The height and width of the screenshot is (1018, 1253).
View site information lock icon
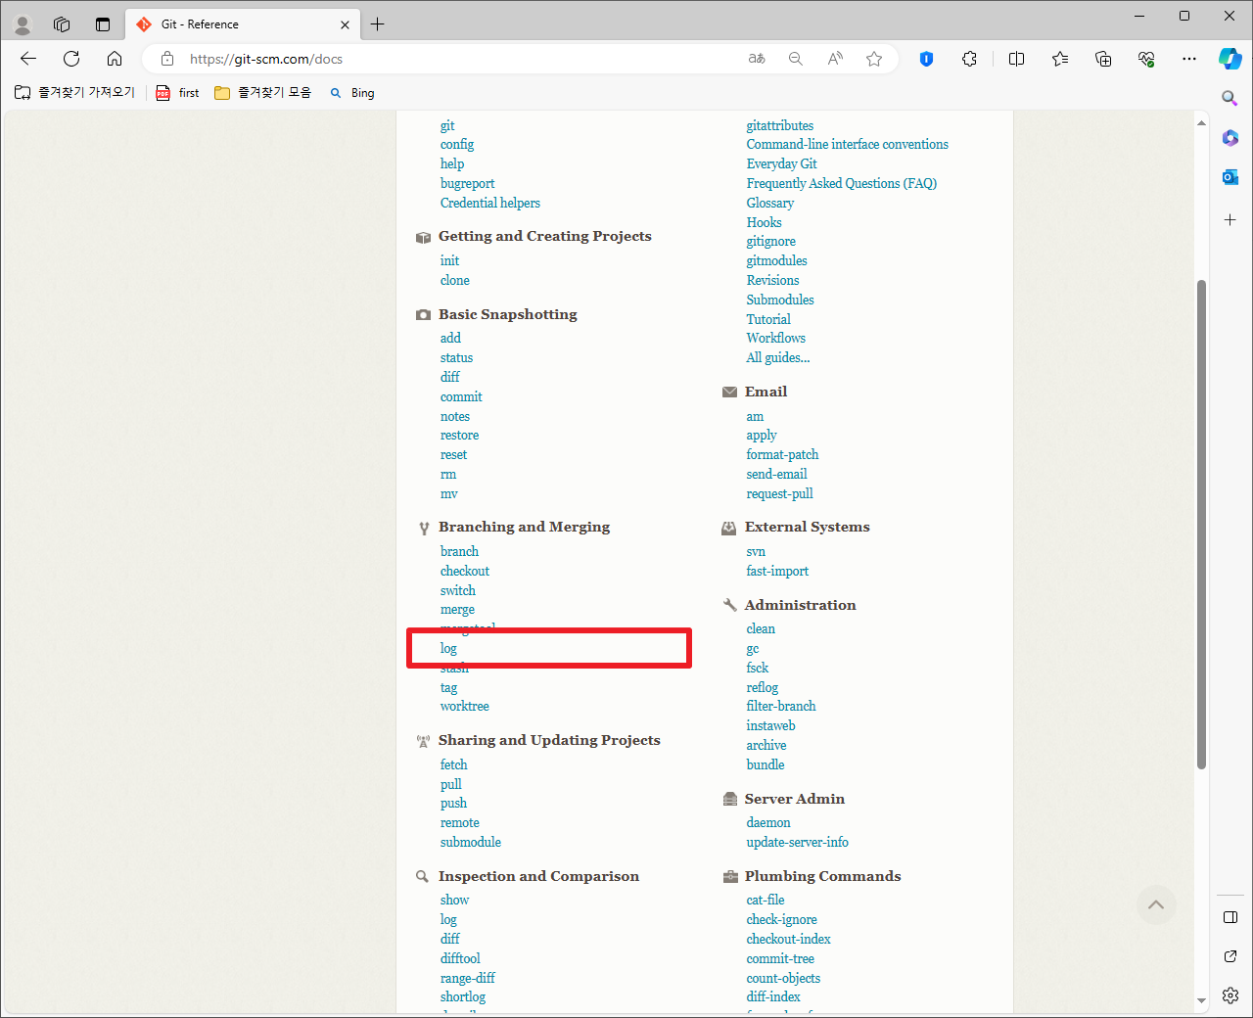(x=167, y=59)
